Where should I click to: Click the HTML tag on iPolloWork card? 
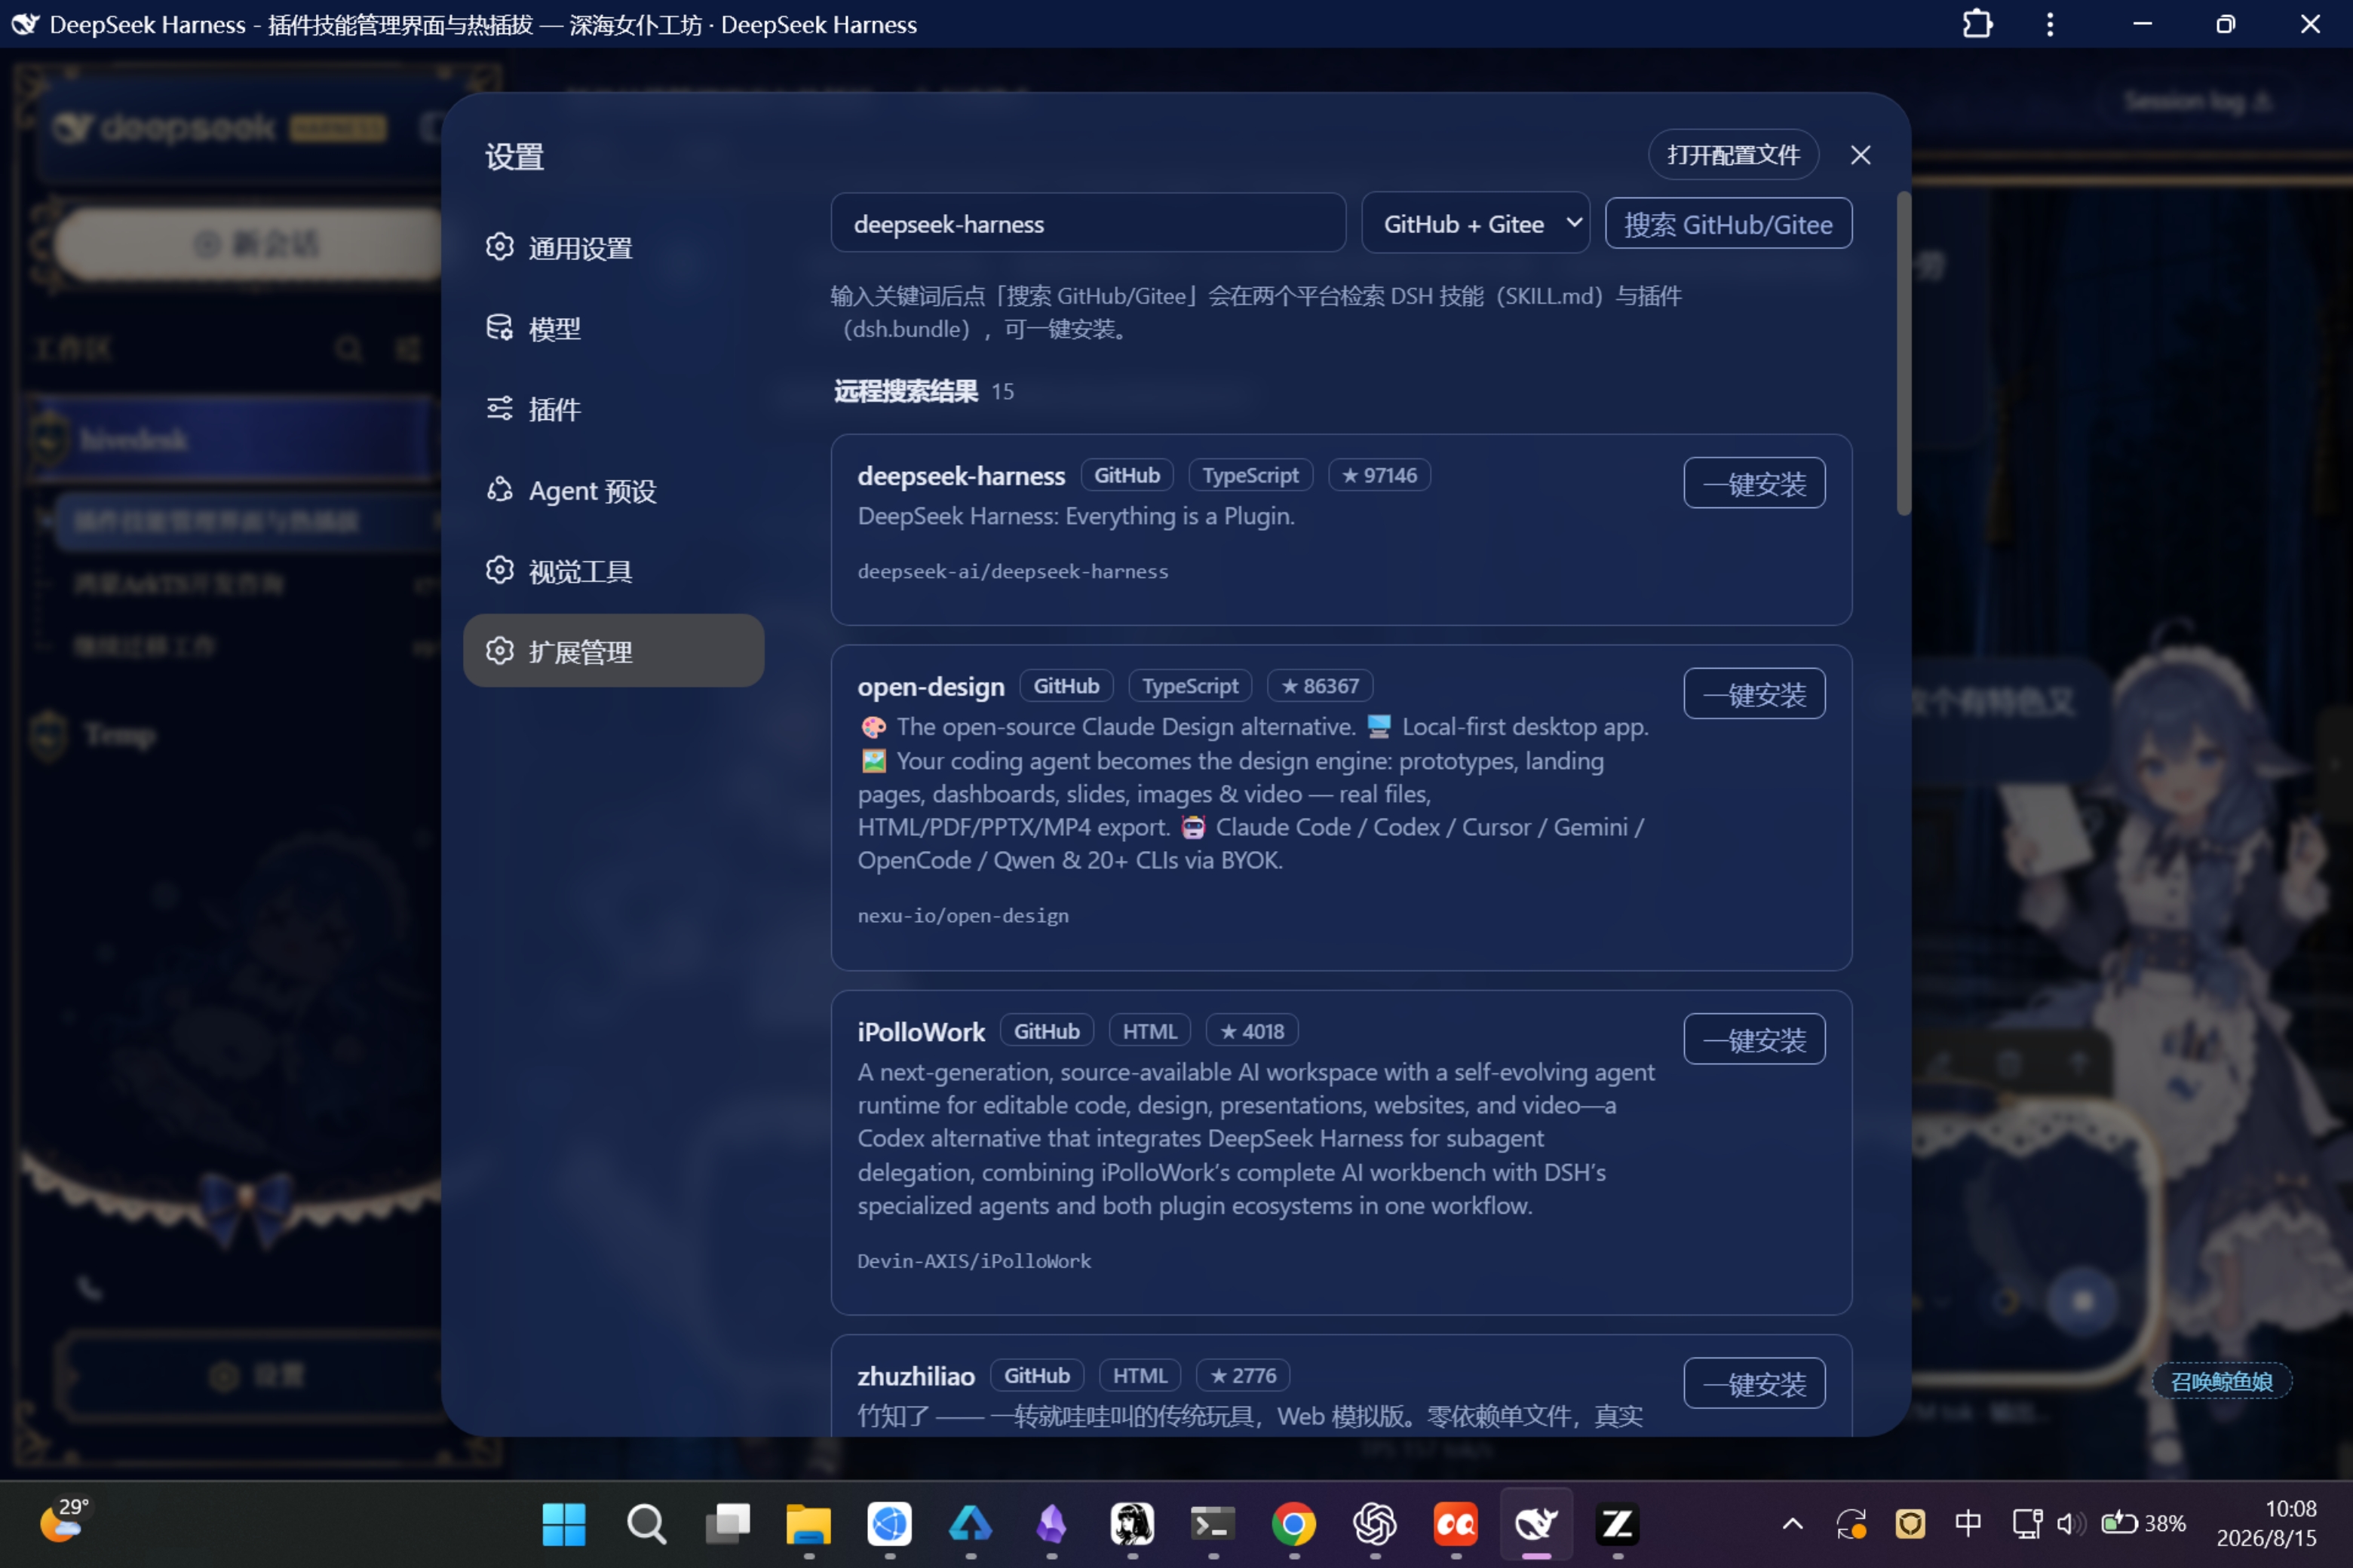1149,1030
